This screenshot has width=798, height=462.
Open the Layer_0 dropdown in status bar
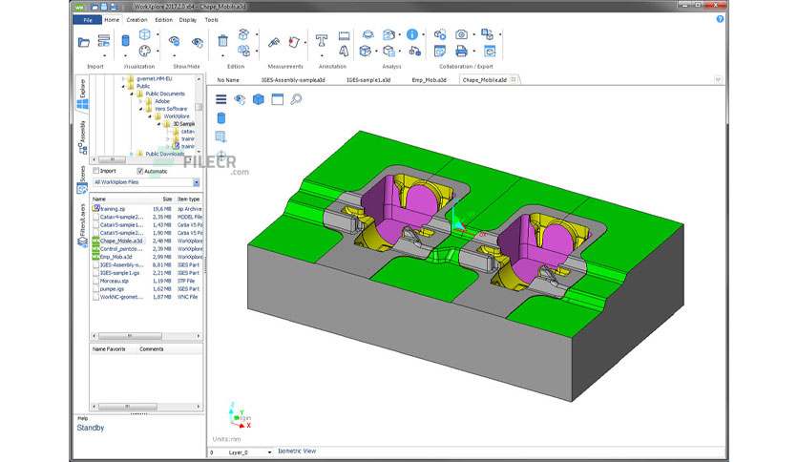(270, 452)
